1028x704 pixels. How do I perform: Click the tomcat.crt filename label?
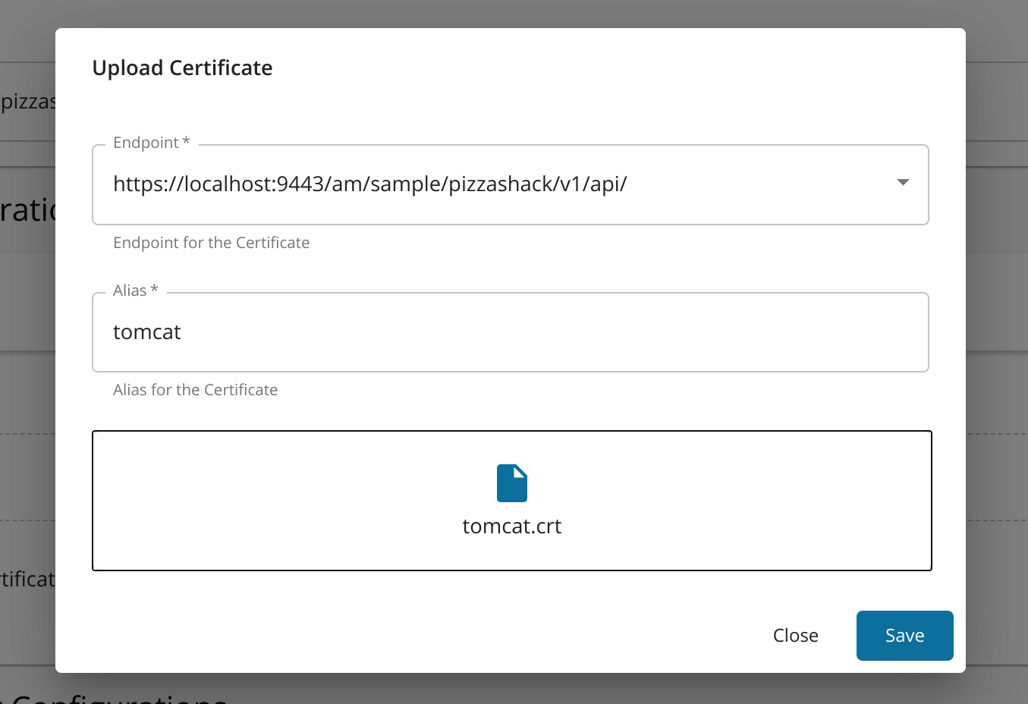[512, 526]
